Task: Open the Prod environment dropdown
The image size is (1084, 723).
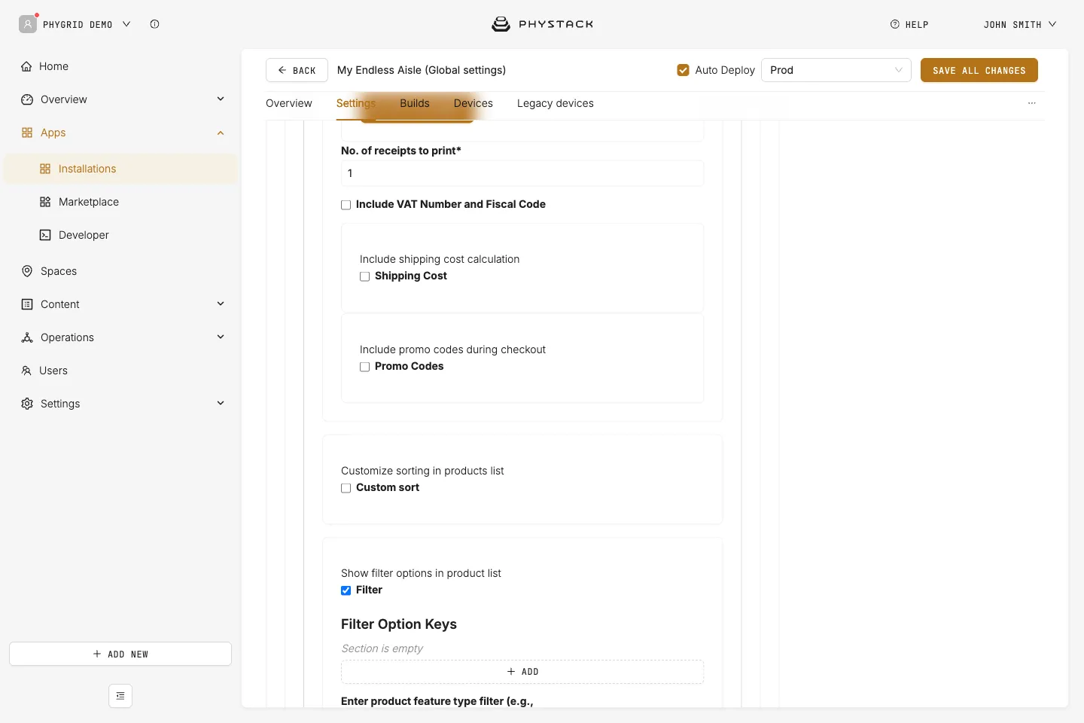Action: click(x=836, y=70)
